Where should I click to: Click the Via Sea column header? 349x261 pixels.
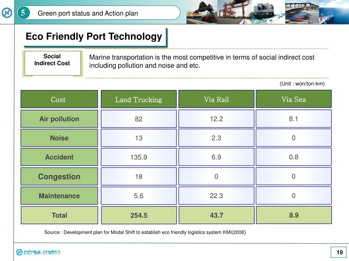point(293,99)
